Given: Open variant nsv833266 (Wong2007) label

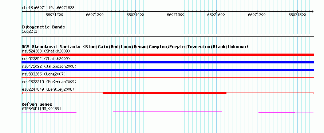Looking at the screenshot, I should (x=44, y=74).
